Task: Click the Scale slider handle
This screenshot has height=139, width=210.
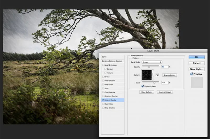Action: (x=154, y=82)
